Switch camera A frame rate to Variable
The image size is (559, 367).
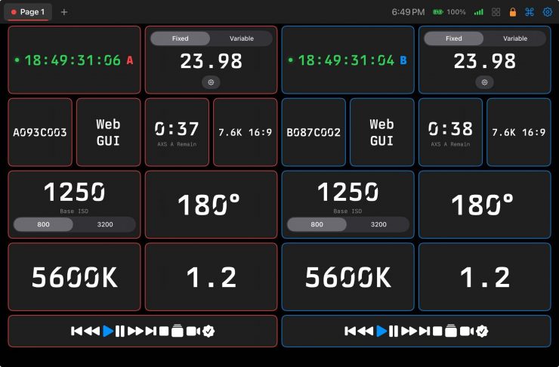241,39
